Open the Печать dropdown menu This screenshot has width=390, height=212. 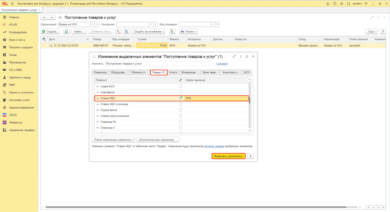pyautogui.click(x=189, y=31)
